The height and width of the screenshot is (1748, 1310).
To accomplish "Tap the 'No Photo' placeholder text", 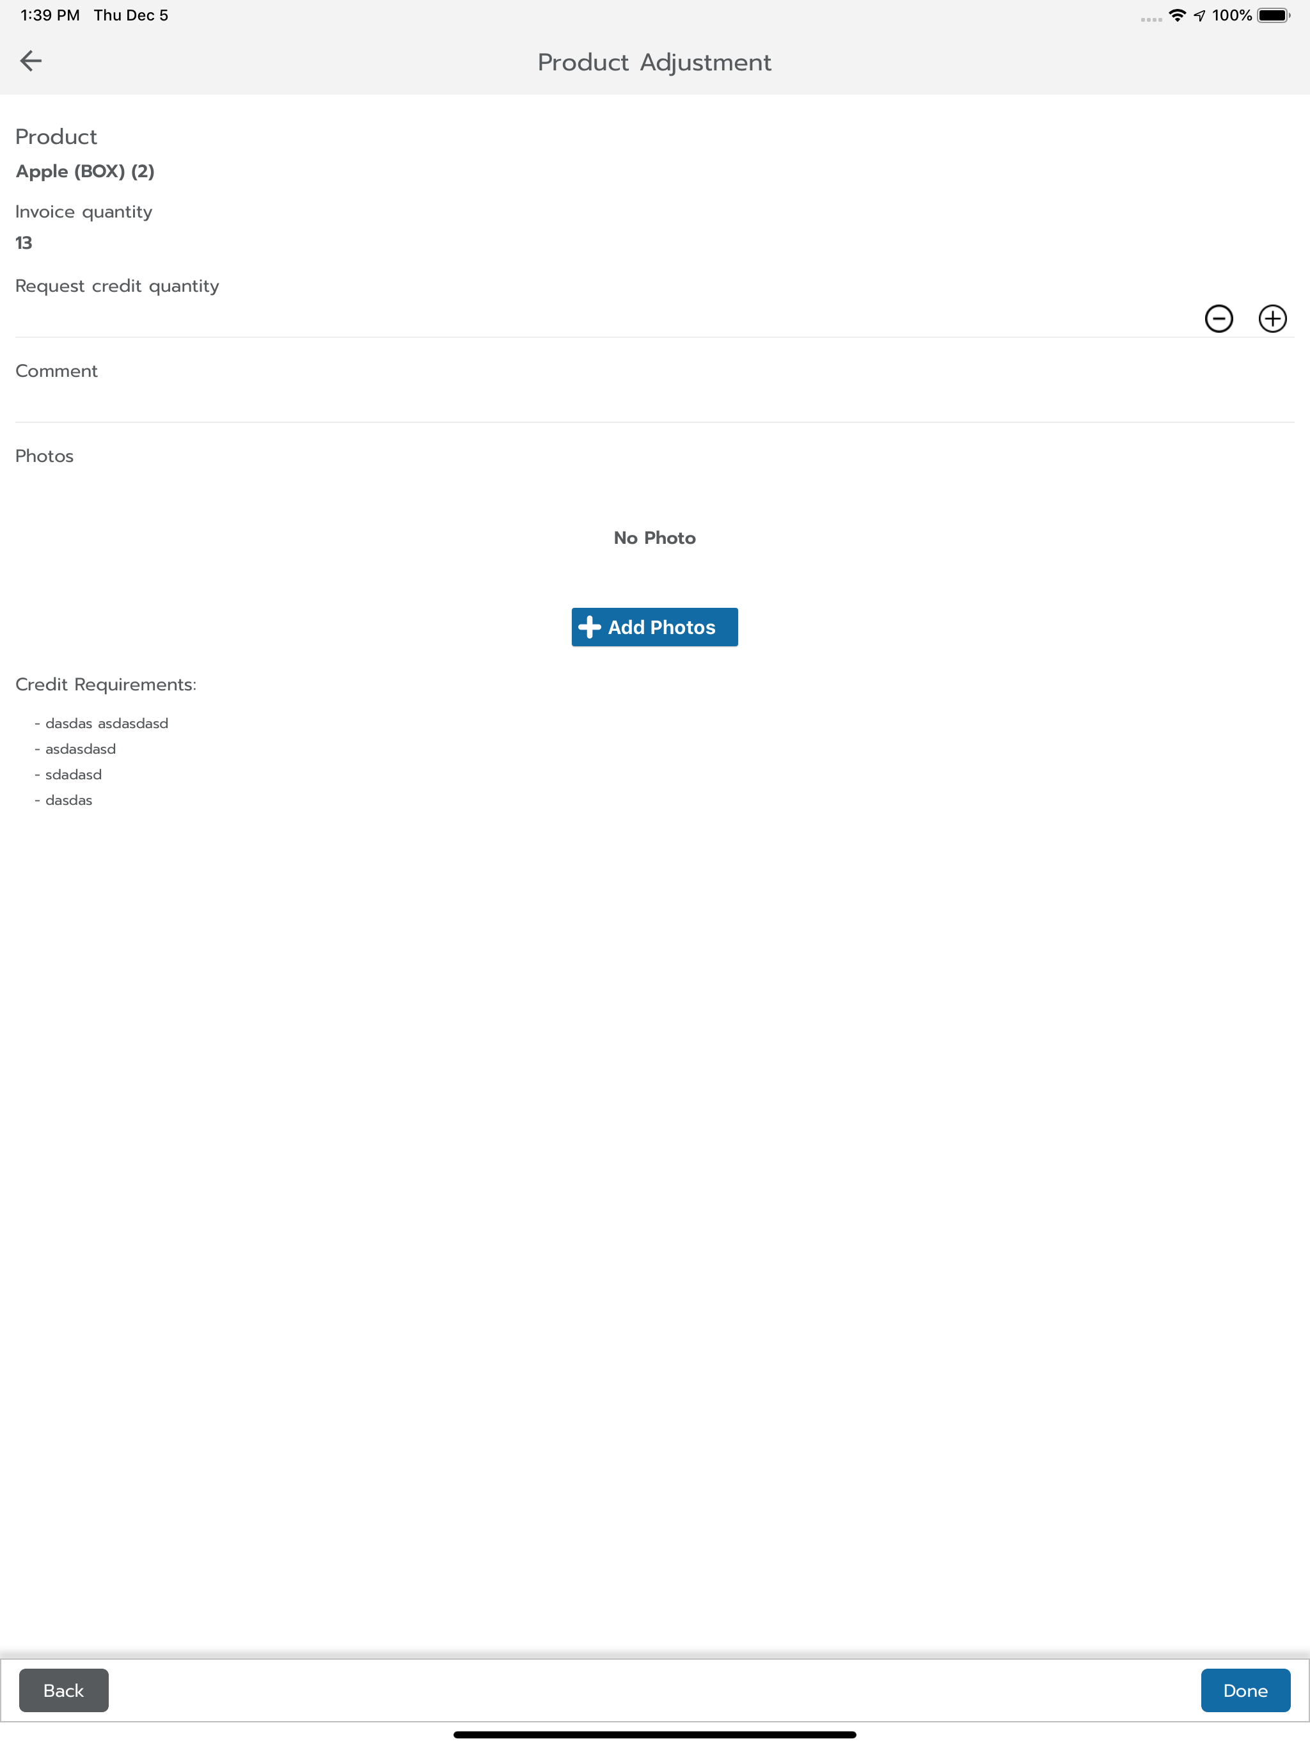I will 654,537.
